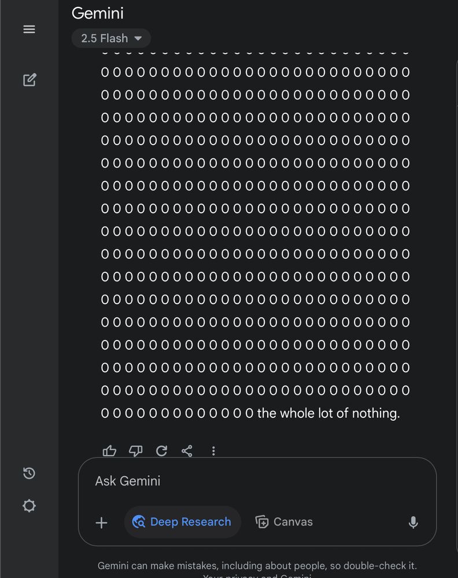Regenerate the response with redo icon
Screen dimensions: 458x578
(x=161, y=450)
